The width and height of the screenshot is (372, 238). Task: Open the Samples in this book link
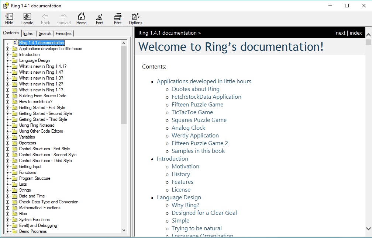[198, 151]
